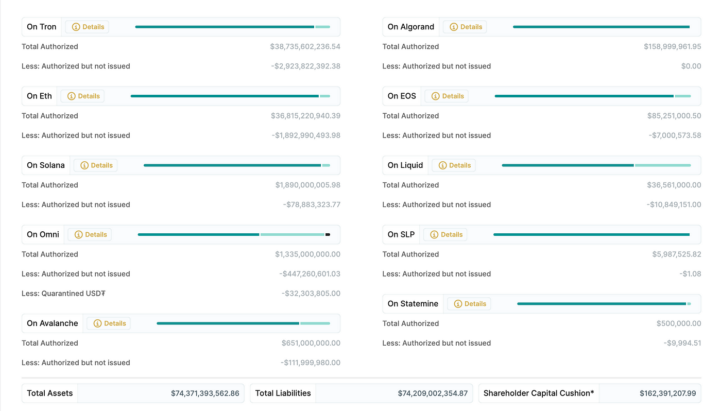The image size is (721, 411).
Task: Click the Shareholder Capital Cushion amount value
Action: click(667, 393)
